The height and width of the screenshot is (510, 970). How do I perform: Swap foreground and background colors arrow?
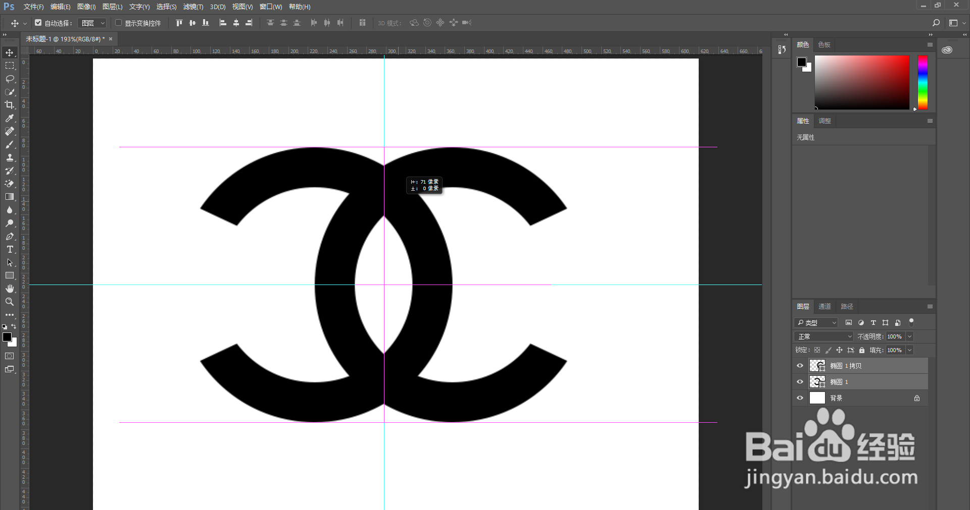[x=14, y=326]
